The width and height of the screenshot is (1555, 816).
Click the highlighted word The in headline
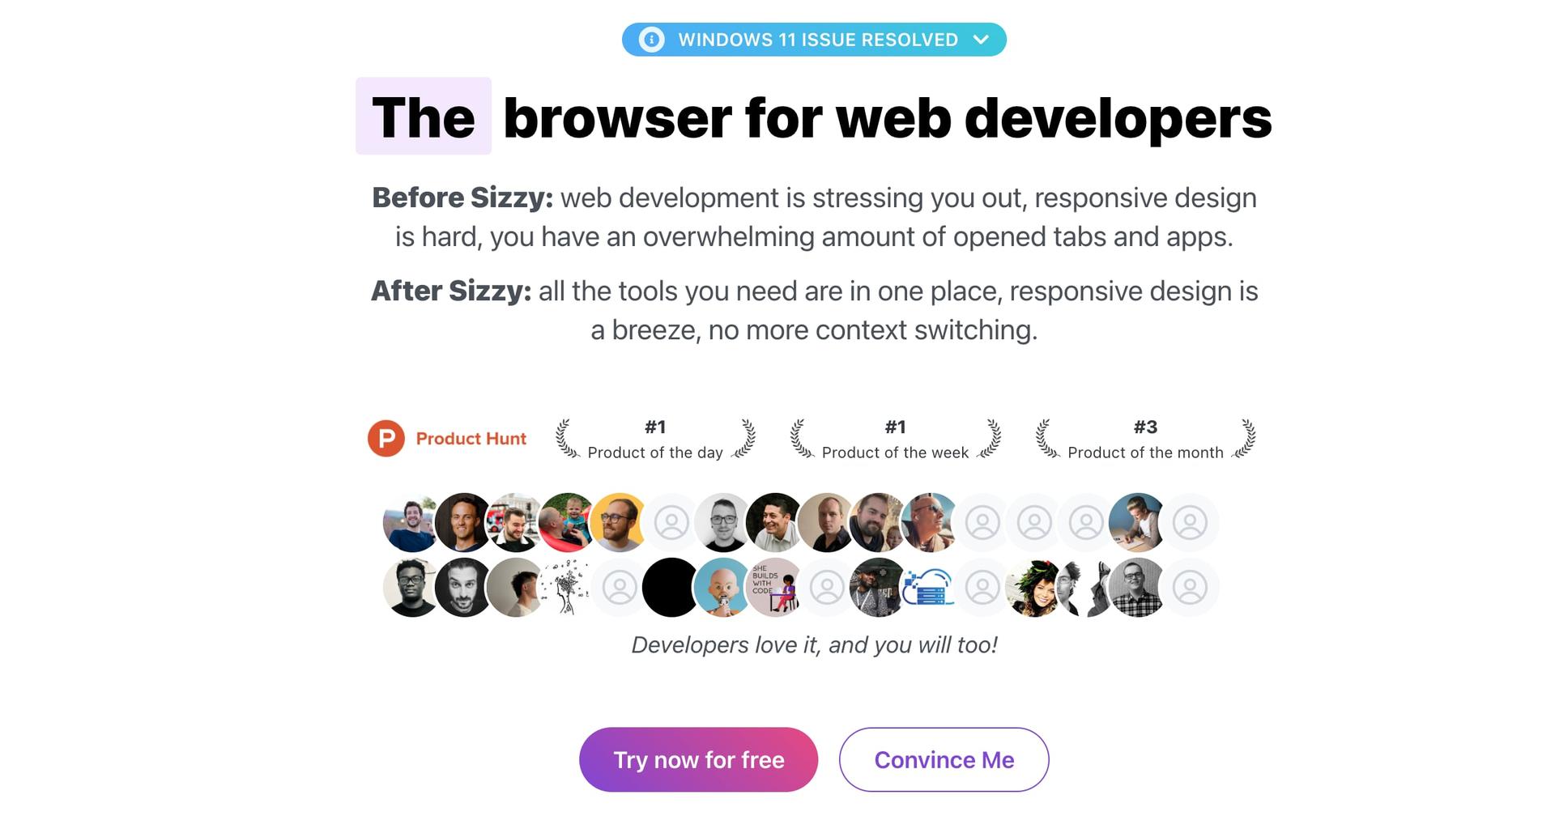coord(424,117)
